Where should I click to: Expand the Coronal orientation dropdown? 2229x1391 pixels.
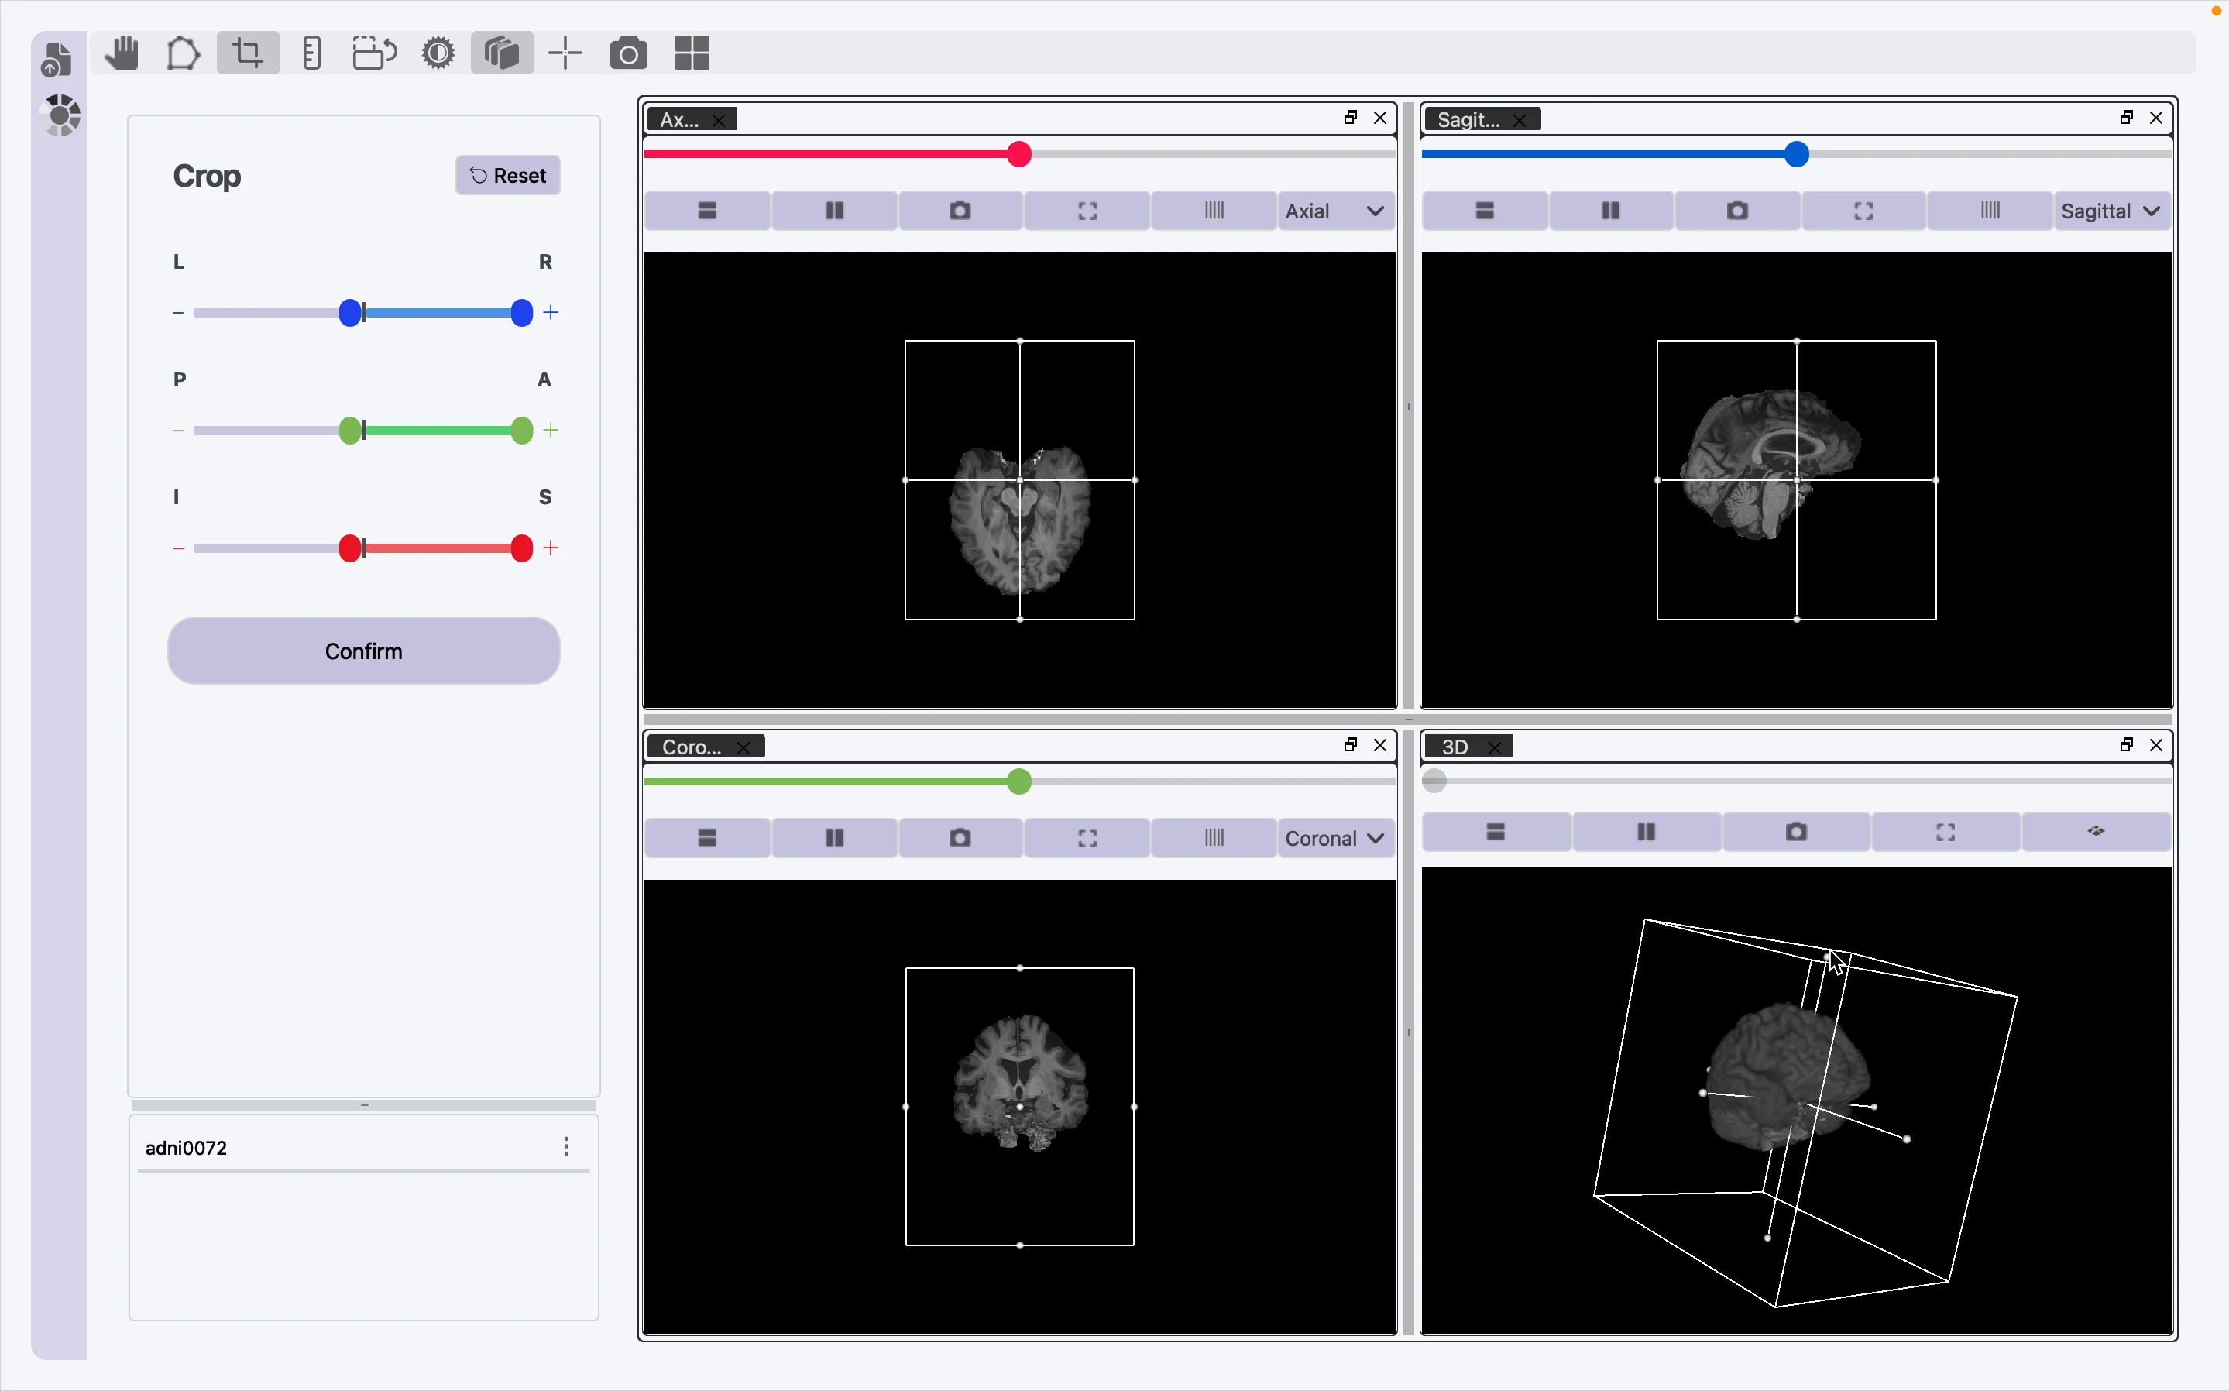click(1334, 838)
